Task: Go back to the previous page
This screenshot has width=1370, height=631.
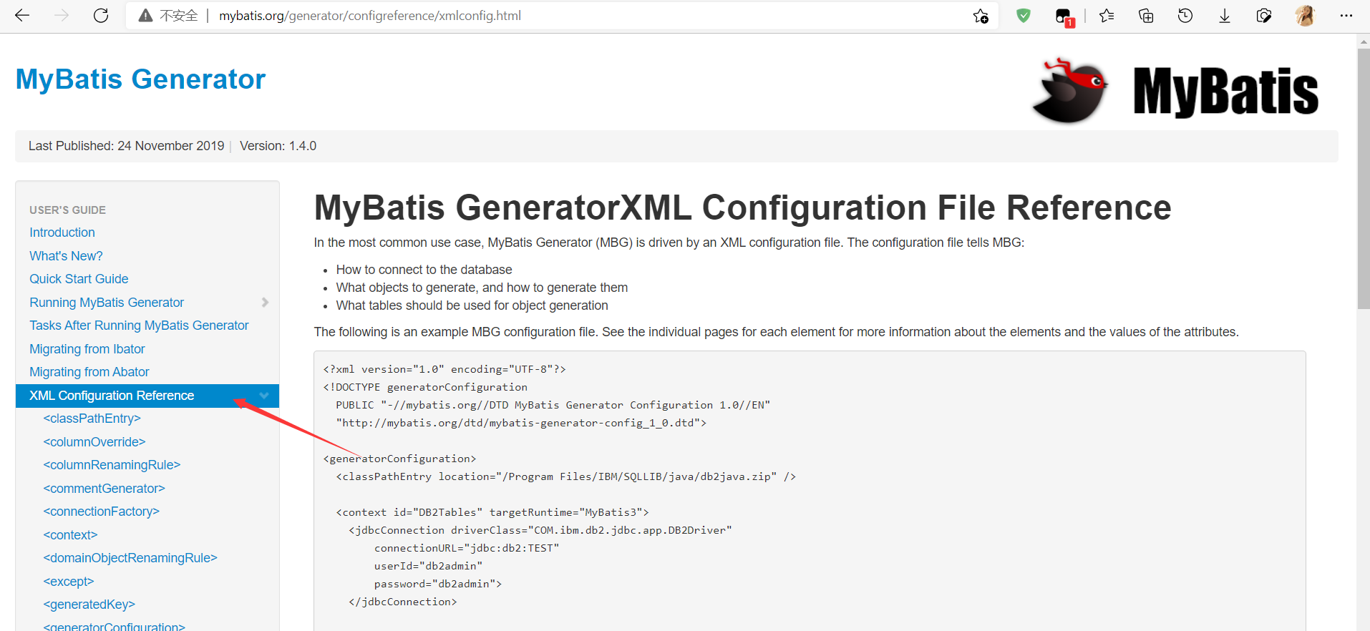Action: [x=22, y=15]
